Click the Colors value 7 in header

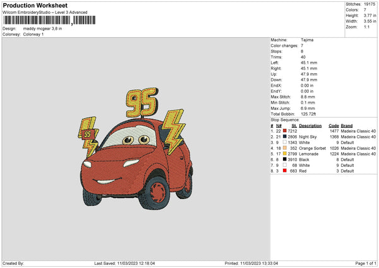365,10
